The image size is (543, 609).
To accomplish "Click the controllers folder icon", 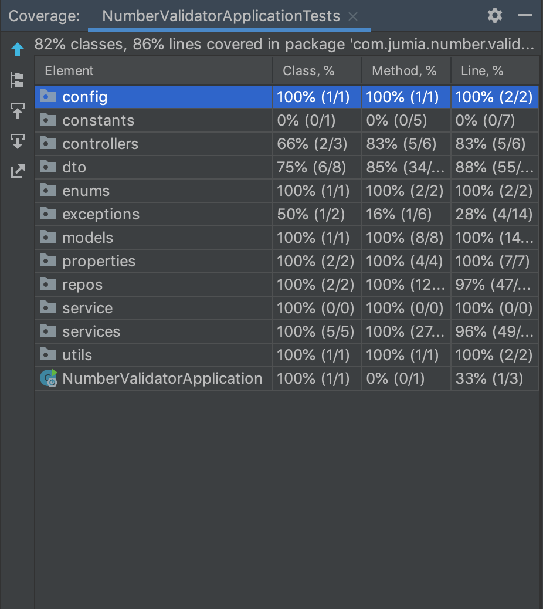I will point(48,143).
